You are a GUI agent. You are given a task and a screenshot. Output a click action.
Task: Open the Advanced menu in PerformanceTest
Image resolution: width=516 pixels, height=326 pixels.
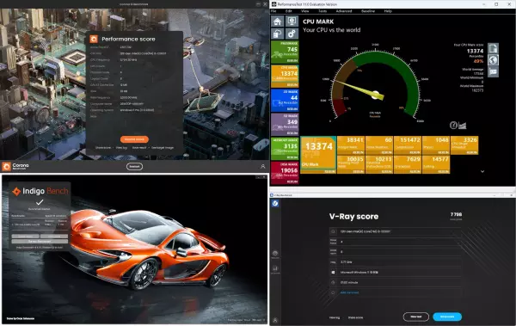344,11
